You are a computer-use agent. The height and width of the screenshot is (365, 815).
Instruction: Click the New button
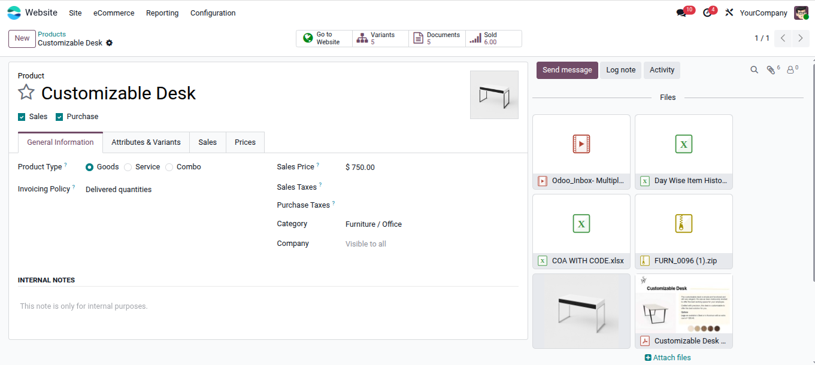coord(22,38)
